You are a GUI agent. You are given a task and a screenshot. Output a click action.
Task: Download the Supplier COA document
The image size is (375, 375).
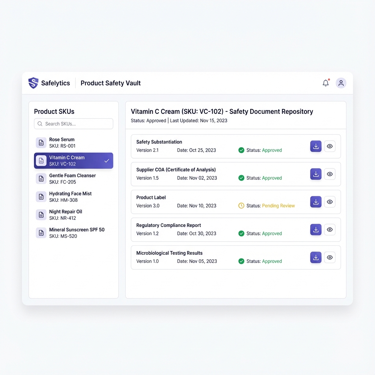coord(316,174)
